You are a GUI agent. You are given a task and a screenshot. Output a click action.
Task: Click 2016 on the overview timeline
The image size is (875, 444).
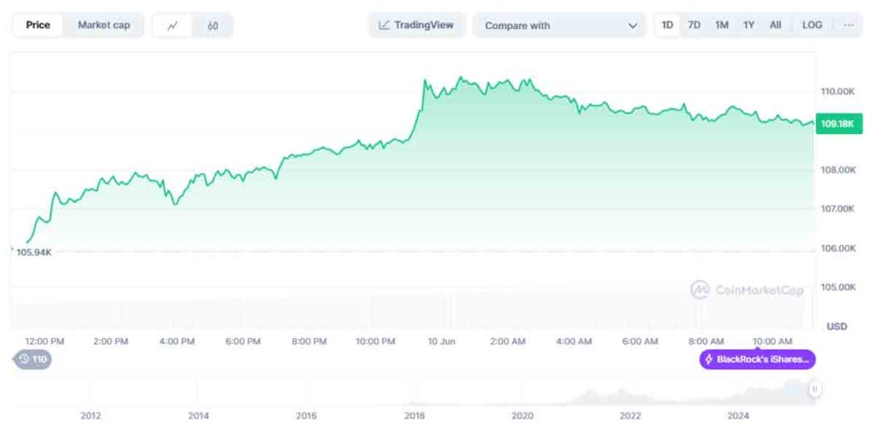307,416
